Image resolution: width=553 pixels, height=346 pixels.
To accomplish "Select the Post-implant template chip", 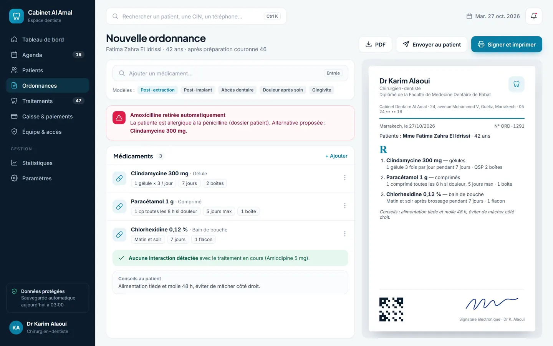I will click(x=198, y=90).
